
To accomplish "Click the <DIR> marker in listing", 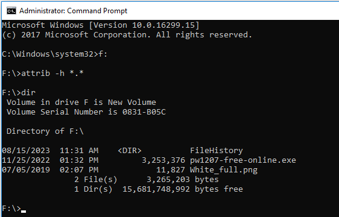I will 130,151.
